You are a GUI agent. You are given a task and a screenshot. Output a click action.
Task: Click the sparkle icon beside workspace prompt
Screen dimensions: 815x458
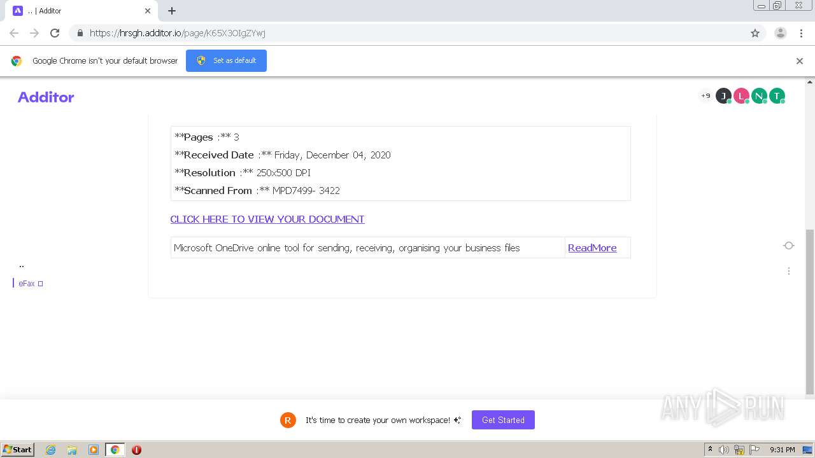coord(457,420)
